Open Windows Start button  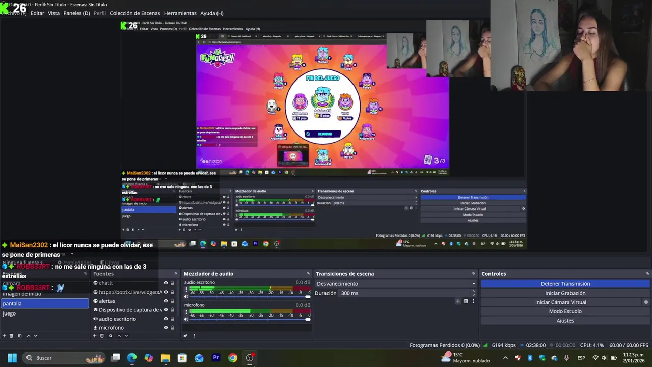(x=12, y=358)
